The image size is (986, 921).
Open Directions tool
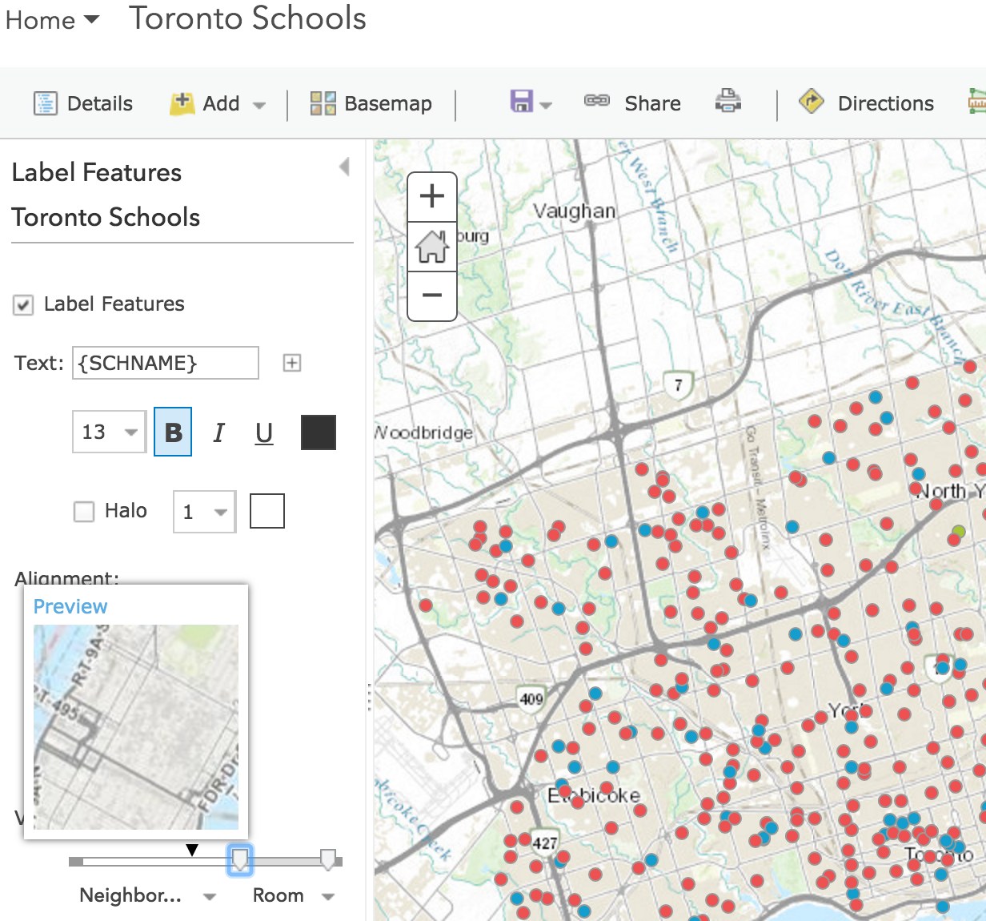[x=867, y=103]
